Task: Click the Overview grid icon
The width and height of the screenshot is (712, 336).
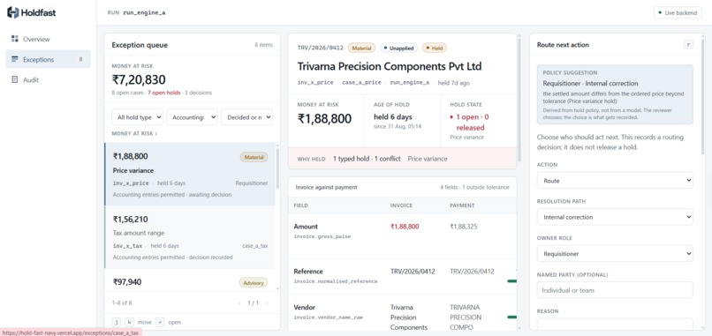Action: click(15, 39)
